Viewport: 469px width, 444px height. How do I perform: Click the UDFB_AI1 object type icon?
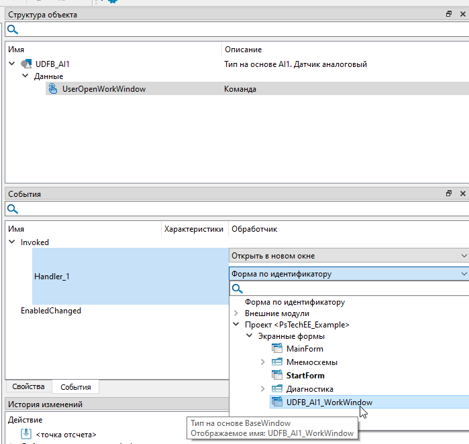pos(26,64)
